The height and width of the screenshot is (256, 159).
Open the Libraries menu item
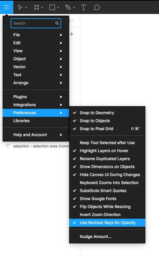[36, 121]
